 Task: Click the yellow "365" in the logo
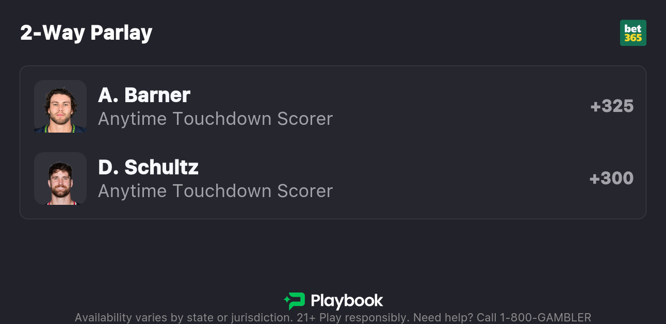pos(633,38)
